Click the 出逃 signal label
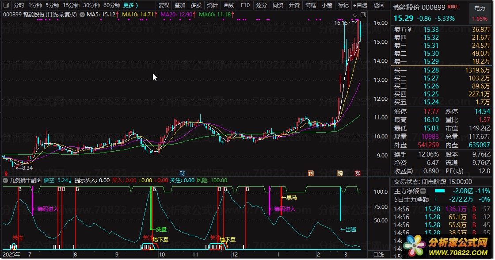Viewport: 495px width, 260px height. pos(348,229)
